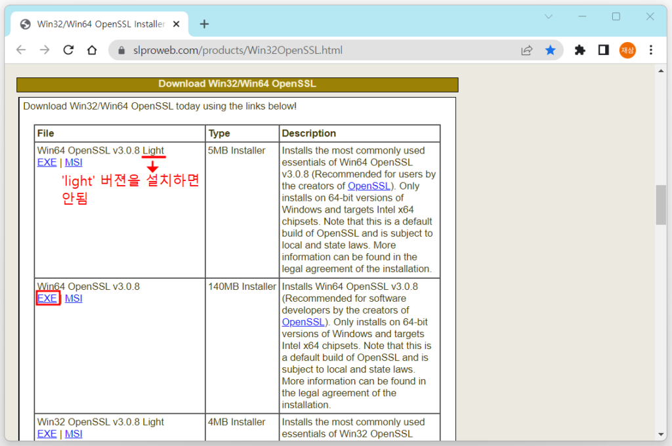672x446 pixels.
Task: Maximize the browser window
Action: tap(616, 16)
